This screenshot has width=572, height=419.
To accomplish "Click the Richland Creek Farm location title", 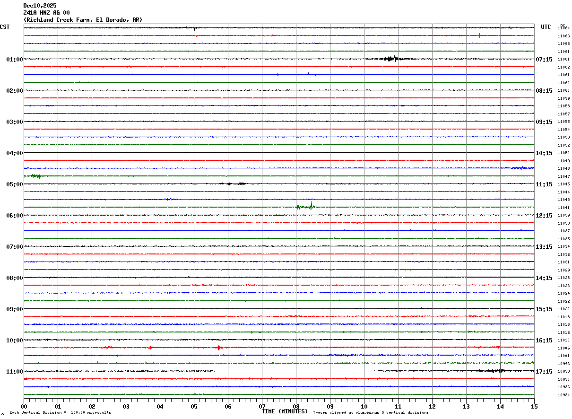I will pyautogui.click(x=83, y=20).
